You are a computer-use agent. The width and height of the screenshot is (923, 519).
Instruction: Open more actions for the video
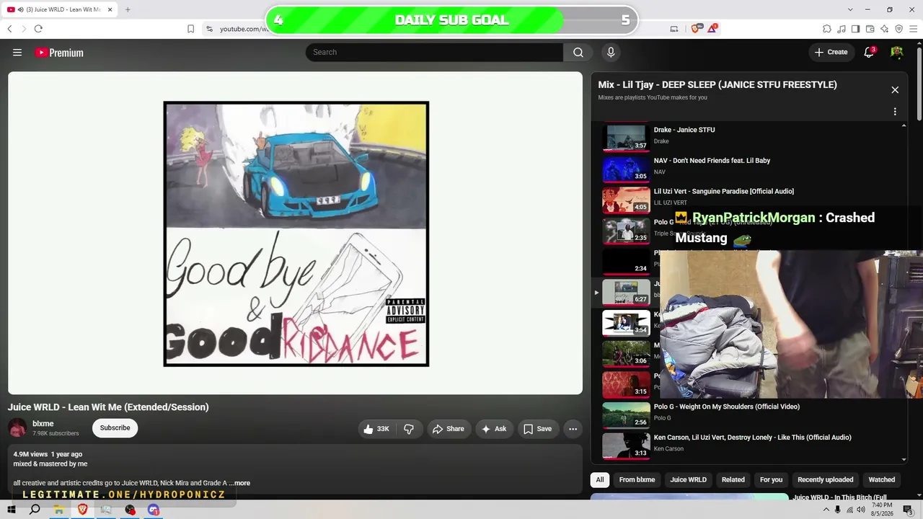(573, 429)
